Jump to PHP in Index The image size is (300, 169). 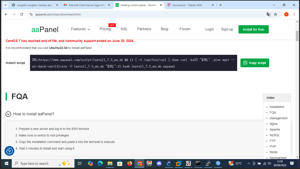[x=272, y=147]
